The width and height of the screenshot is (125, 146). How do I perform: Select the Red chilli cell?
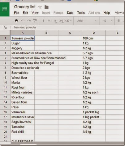coord(23,132)
